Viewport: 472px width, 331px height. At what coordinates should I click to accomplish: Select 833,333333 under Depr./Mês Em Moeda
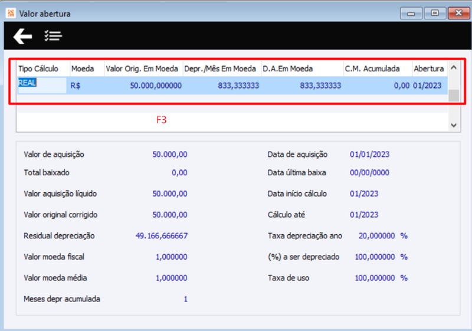click(222, 86)
